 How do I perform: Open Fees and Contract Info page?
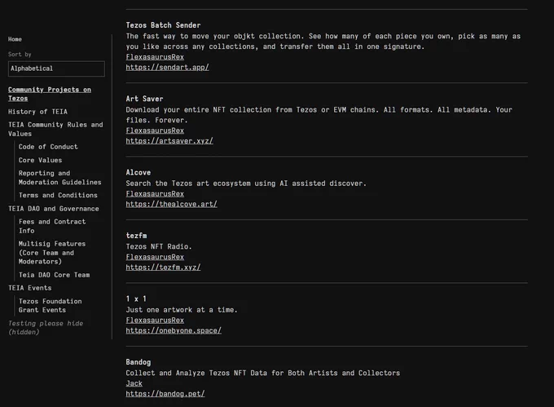coord(52,226)
